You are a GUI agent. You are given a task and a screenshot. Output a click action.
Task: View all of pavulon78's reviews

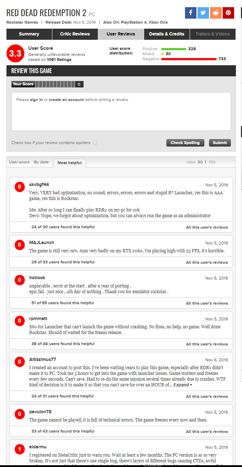[207, 432]
